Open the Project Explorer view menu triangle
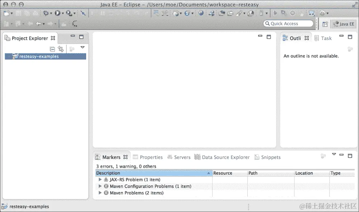This screenshot has width=359, height=212. (x=83, y=47)
